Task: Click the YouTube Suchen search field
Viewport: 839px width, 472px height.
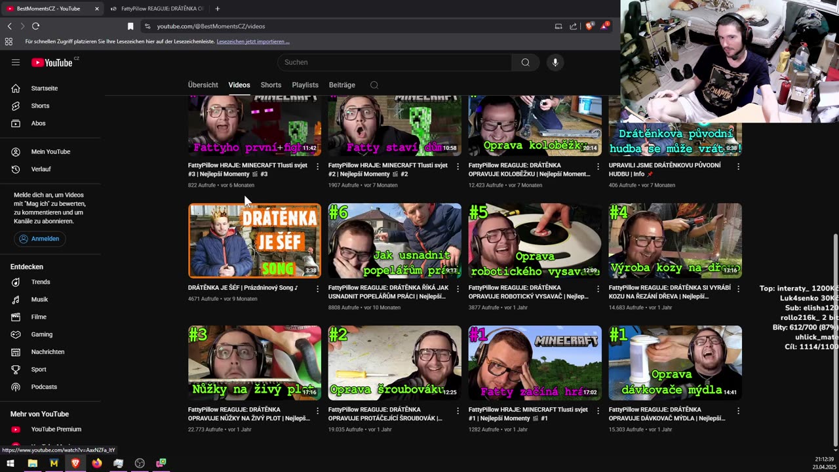Action: coord(395,62)
